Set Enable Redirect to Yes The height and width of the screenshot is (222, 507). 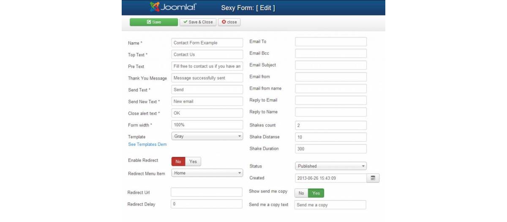193,162
